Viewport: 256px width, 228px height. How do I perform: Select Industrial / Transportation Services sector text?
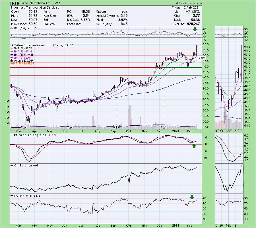pos(35,7)
